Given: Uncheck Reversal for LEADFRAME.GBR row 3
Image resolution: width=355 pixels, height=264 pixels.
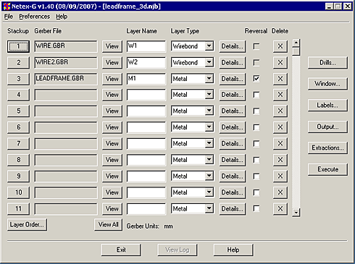Looking at the screenshot, I should 256,79.
